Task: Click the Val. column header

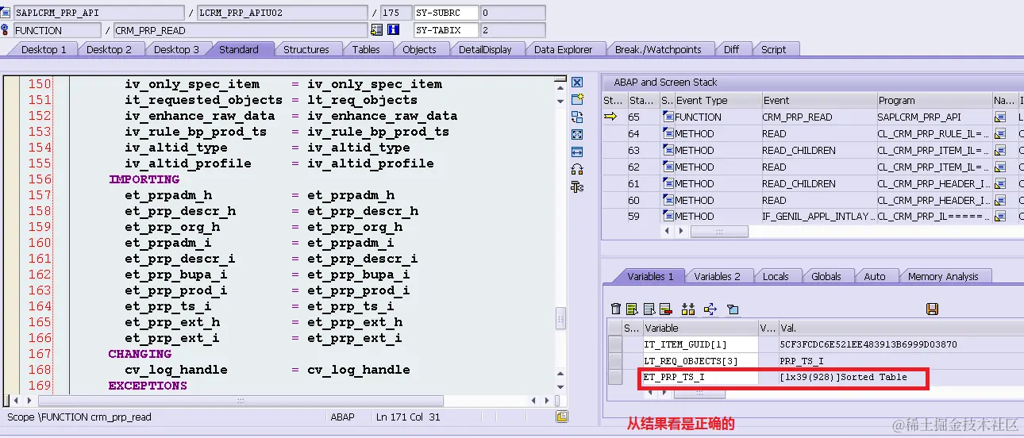Action: pos(899,328)
